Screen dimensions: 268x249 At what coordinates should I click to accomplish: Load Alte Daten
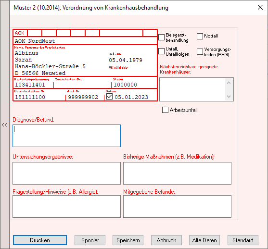click(204, 240)
